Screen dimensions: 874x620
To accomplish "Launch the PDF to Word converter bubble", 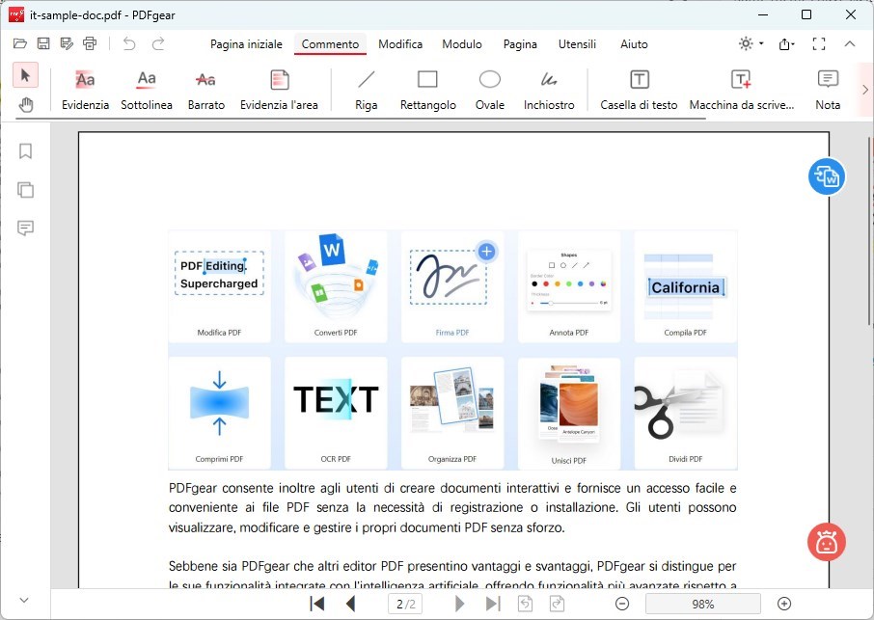I will pyautogui.click(x=826, y=176).
